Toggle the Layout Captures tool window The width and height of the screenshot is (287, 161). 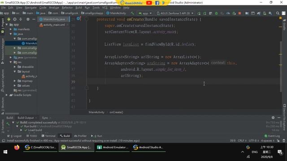point(3,80)
